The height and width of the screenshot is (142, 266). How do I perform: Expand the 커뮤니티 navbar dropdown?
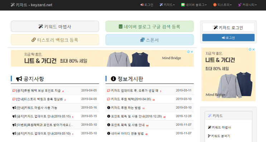point(247,5)
